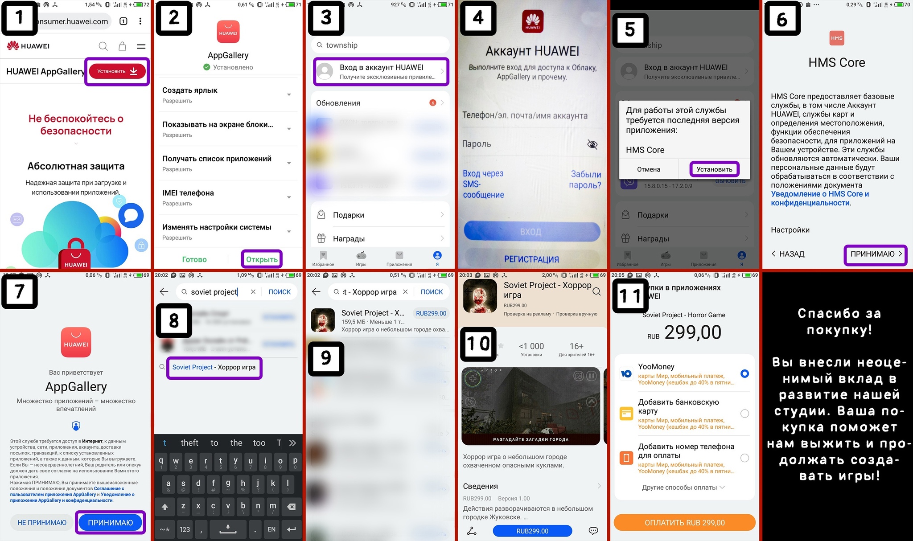Open AppGallery app from menu

click(x=260, y=258)
